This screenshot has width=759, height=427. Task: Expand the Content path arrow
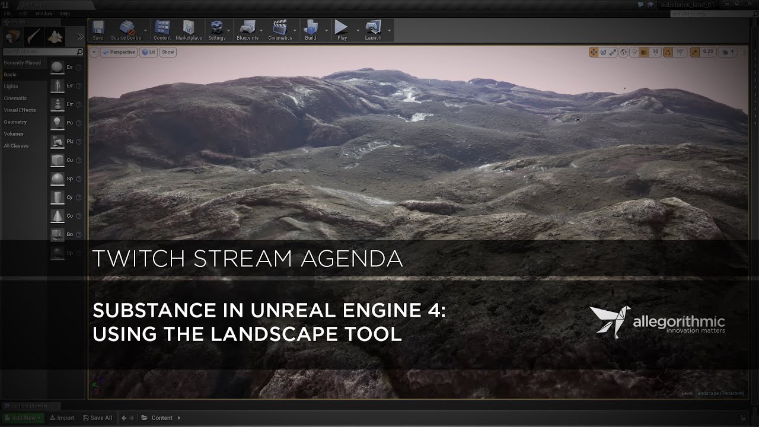tap(178, 418)
